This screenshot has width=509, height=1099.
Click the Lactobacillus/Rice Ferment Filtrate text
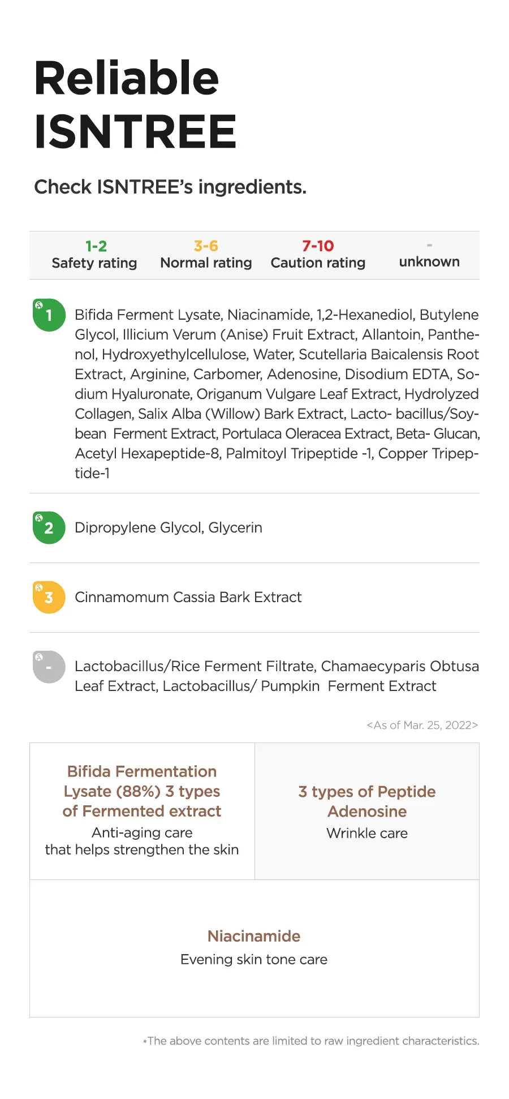[x=277, y=676]
